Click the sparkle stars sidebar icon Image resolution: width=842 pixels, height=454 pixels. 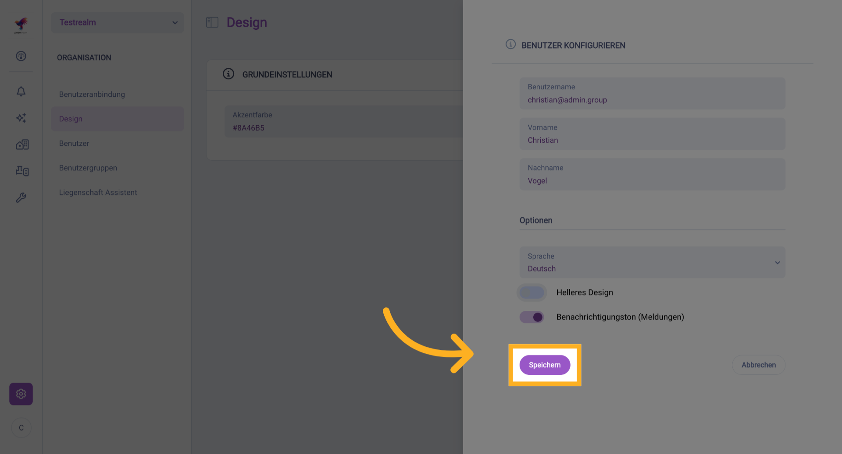pyautogui.click(x=21, y=118)
